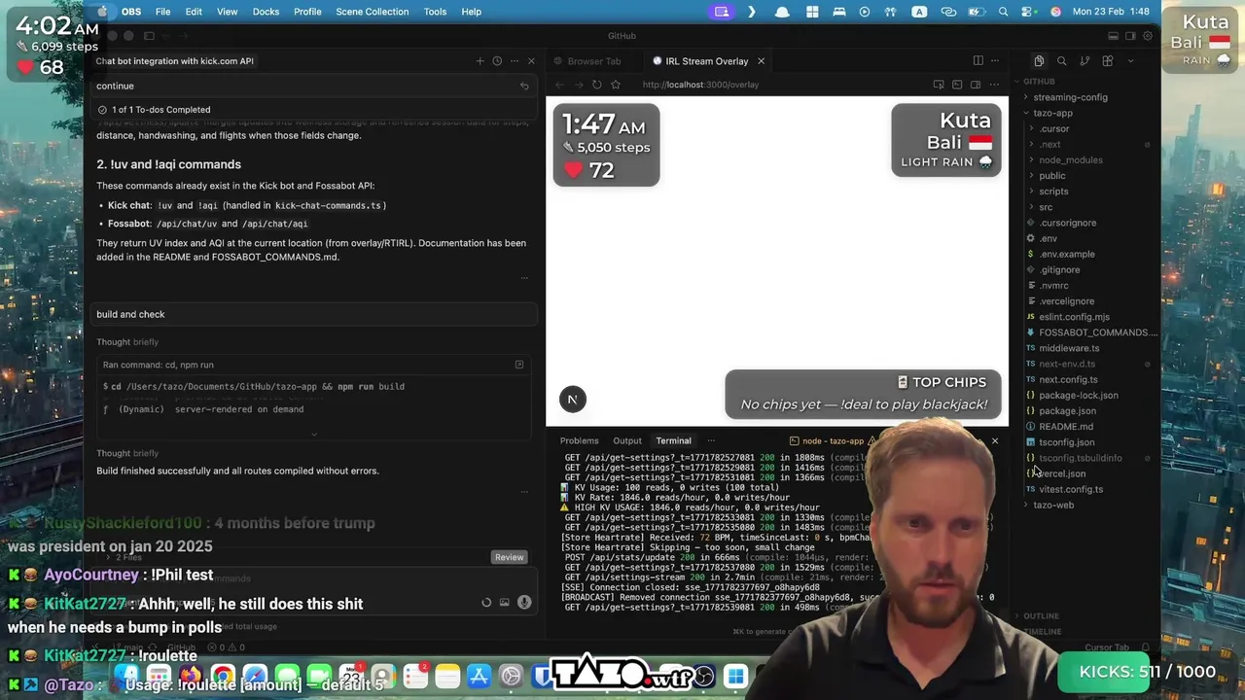Click the Apple menu icon

tap(102, 12)
